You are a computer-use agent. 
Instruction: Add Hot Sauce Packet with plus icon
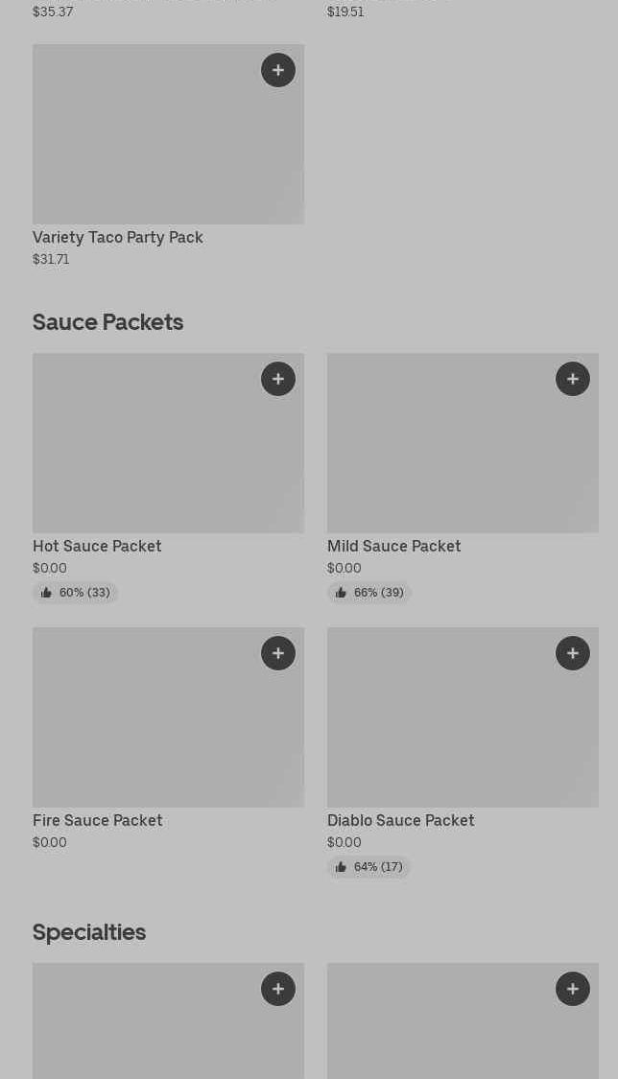(x=278, y=379)
